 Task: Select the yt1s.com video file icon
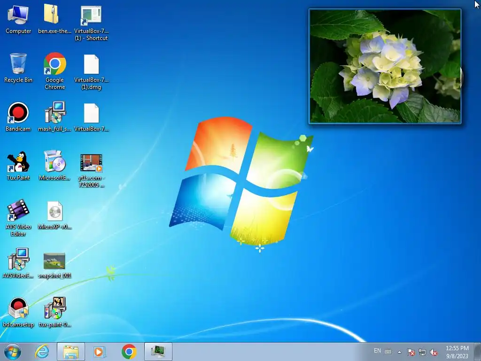[91, 171]
